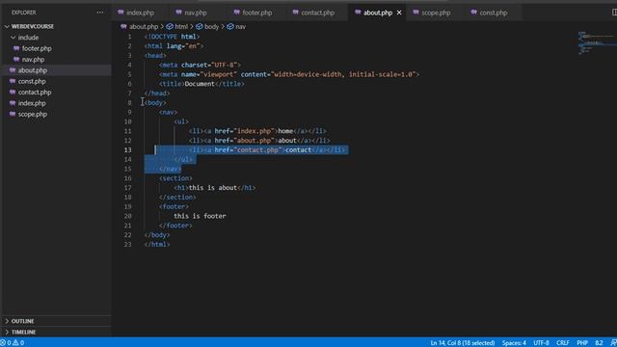Expand the TIMELINE section
This screenshot has height=347, width=617.
tap(23, 332)
